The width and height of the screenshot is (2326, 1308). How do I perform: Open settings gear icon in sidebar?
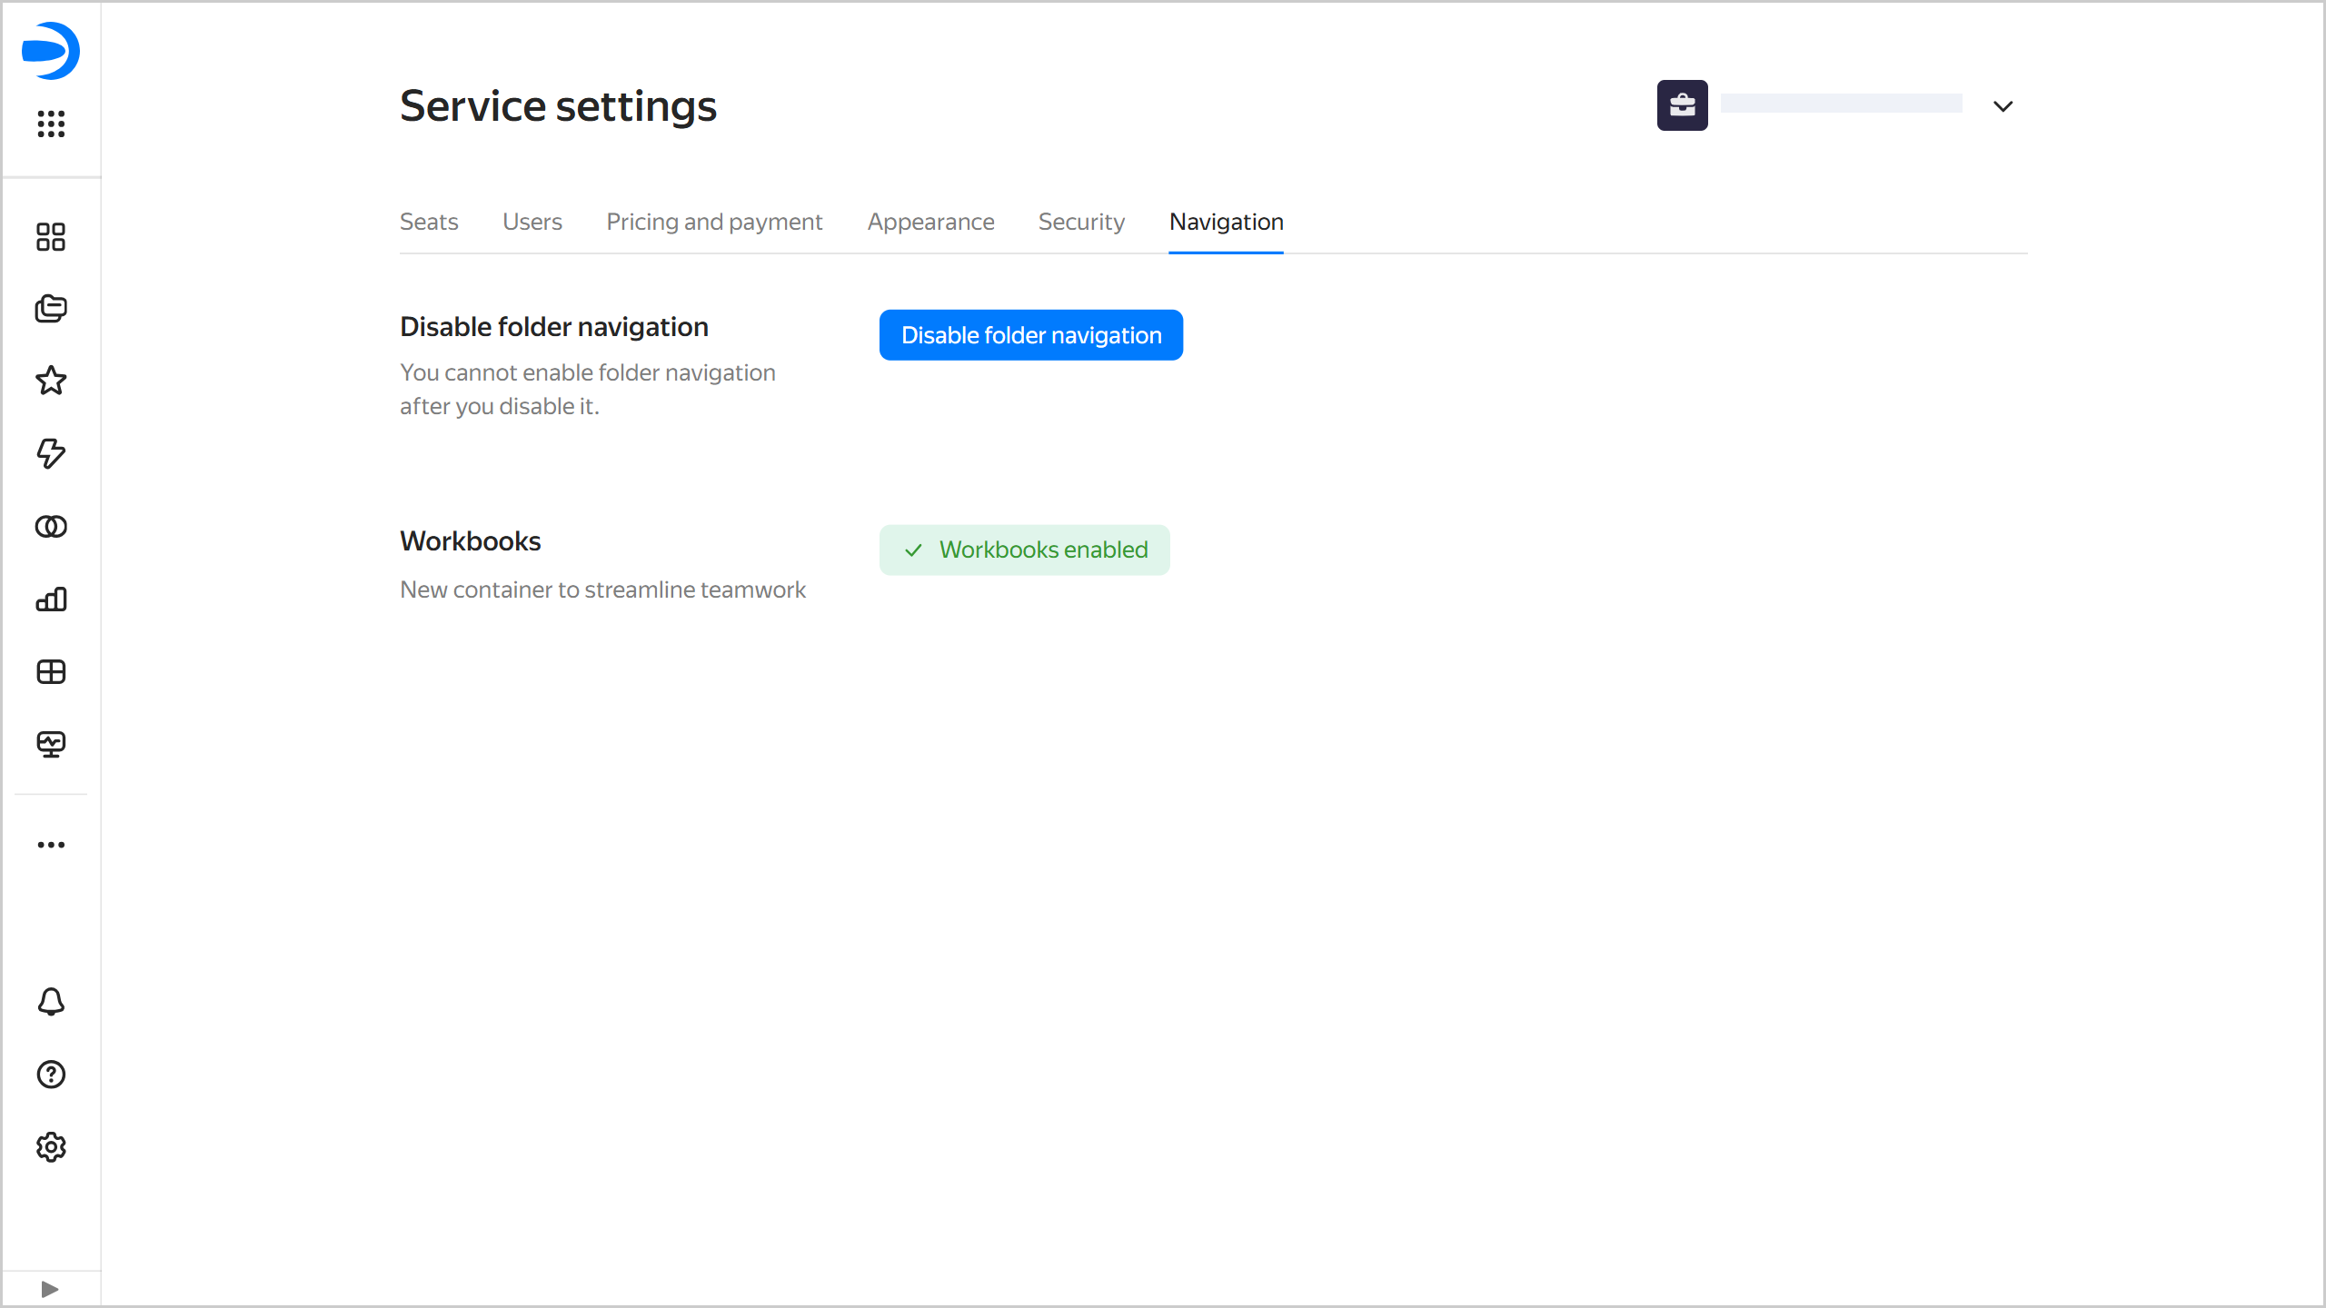pyautogui.click(x=51, y=1147)
